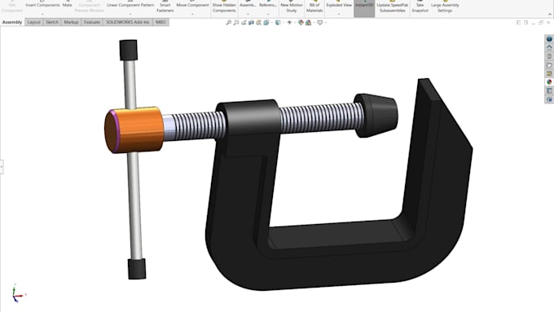Open Hide/Show Items eye icon
Viewport: 554px width, 312px height.
tap(289, 22)
